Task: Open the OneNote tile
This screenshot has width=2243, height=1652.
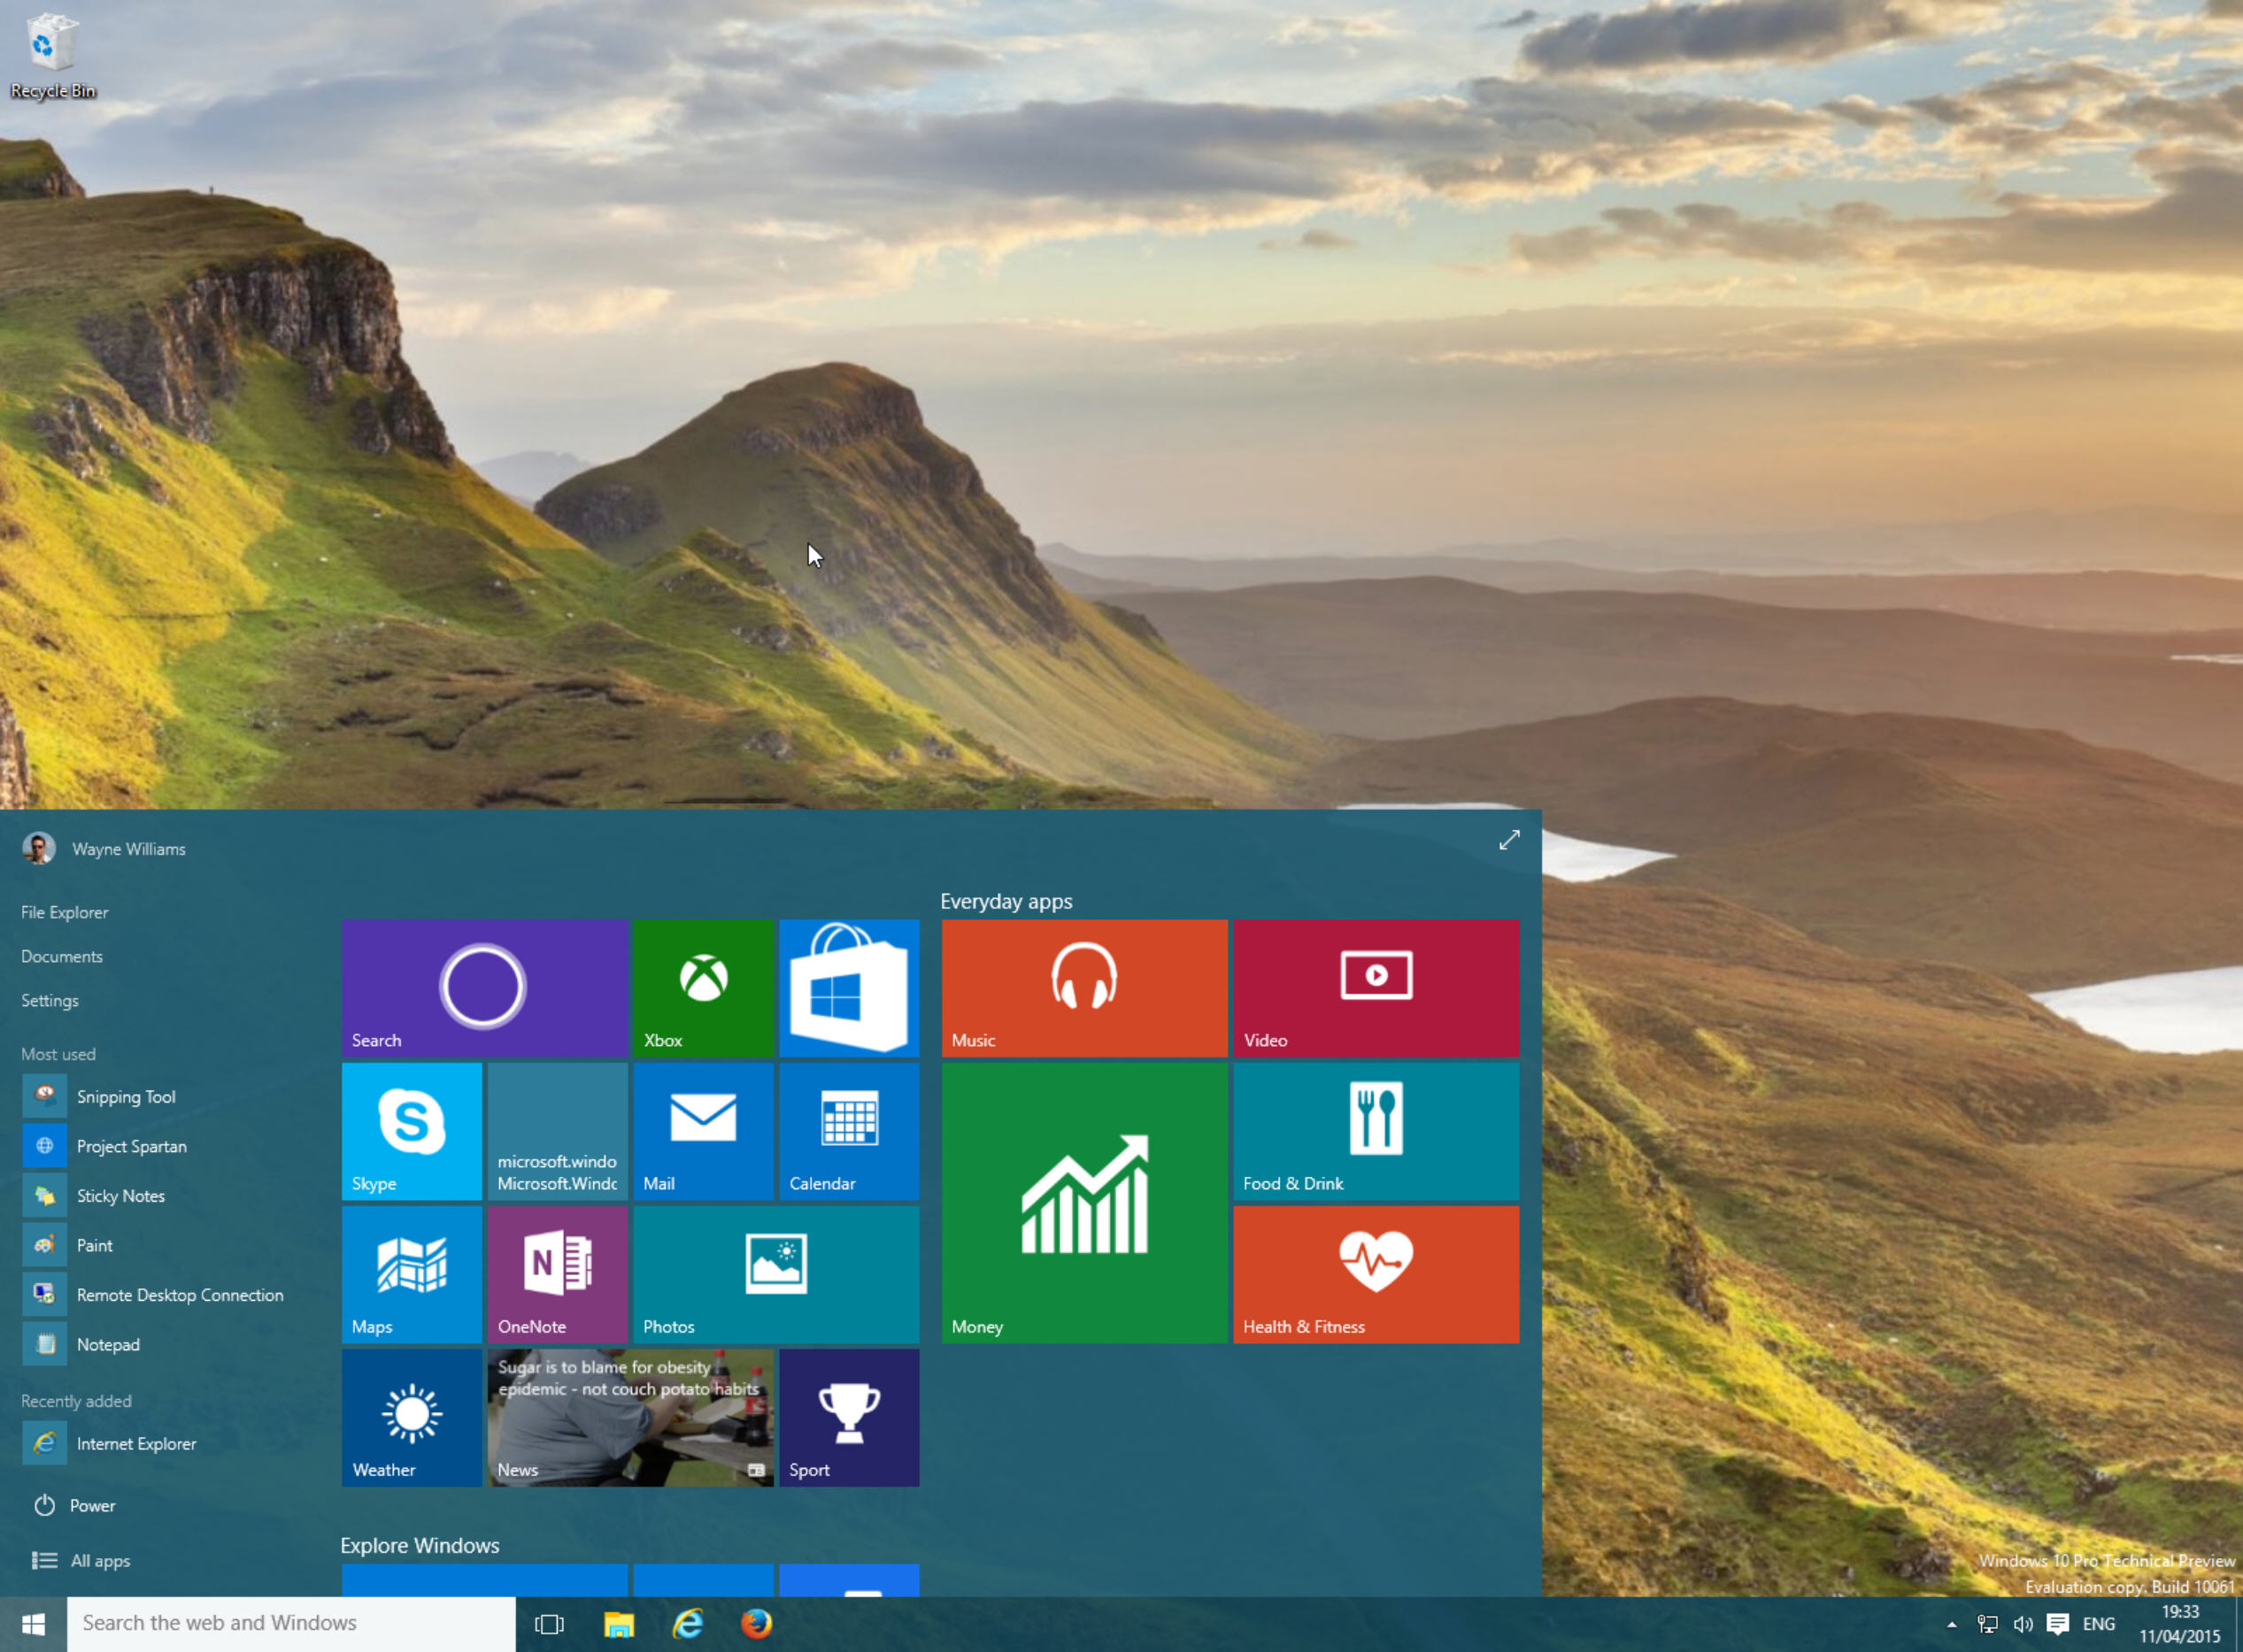Action: pyautogui.click(x=558, y=1274)
